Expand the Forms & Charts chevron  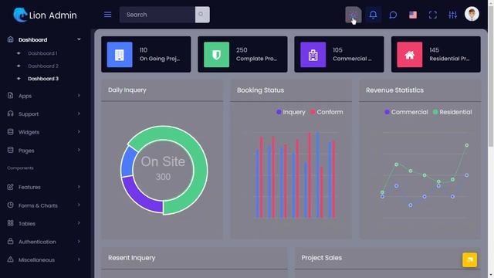coord(79,205)
